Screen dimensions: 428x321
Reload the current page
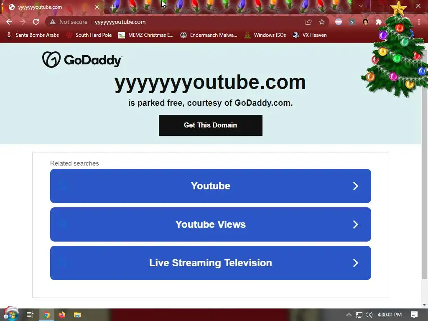(36, 22)
